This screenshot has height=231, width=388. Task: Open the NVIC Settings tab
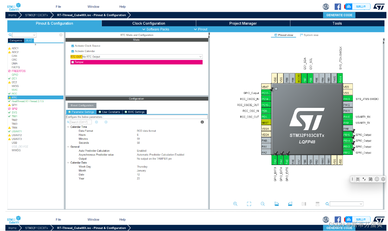135,112
